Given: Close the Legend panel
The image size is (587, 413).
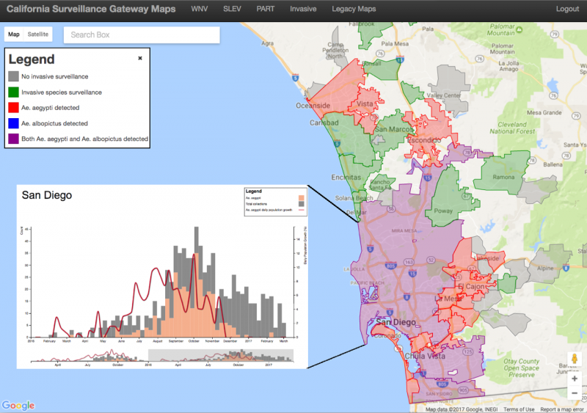Looking at the screenshot, I should point(140,58).
